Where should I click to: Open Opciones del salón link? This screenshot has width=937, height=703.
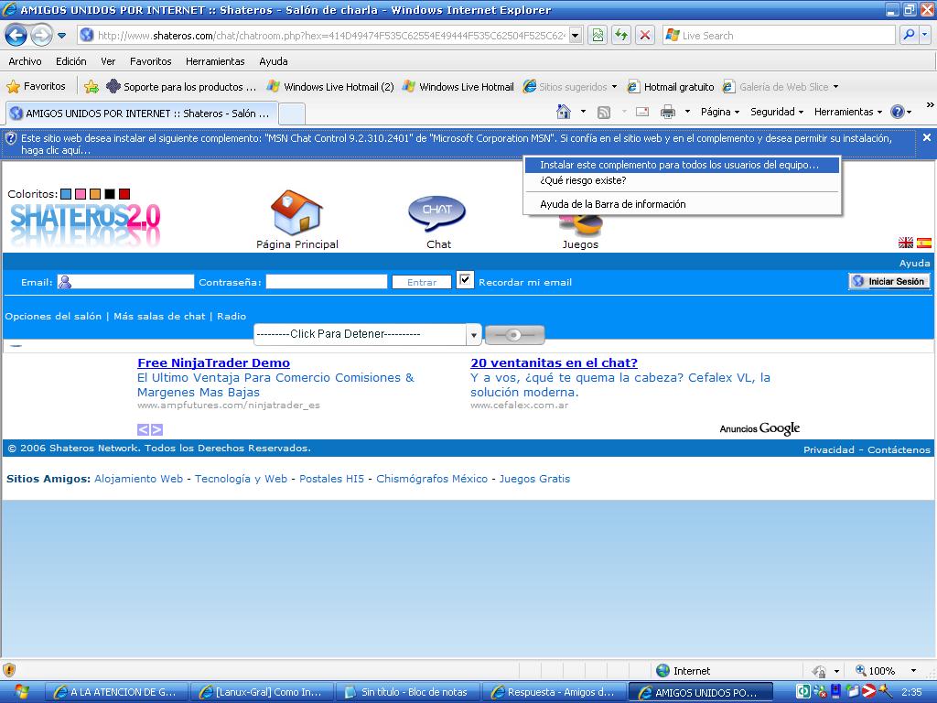click(x=53, y=316)
